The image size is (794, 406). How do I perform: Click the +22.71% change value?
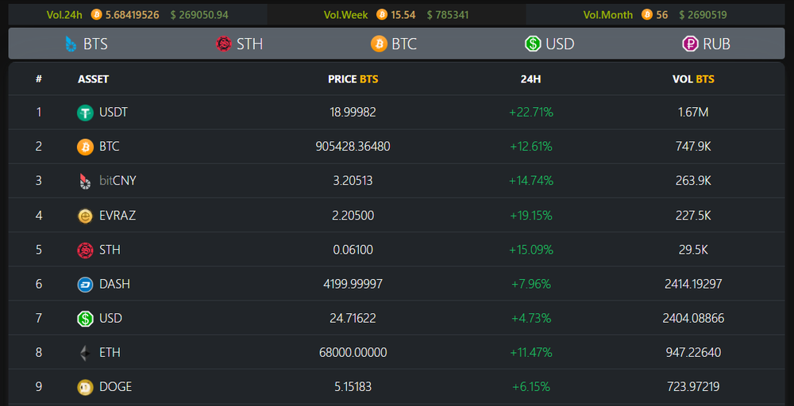pyautogui.click(x=530, y=113)
